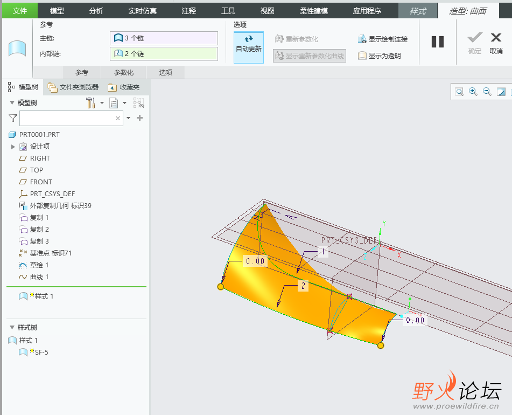Switch to 样式 ribbon tab
Image resolution: width=512 pixels, height=415 pixels.
[x=418, y=11]
